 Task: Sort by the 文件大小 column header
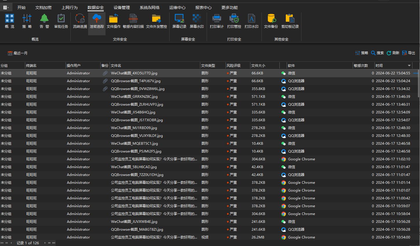pyautogui.click(x=265, y=66)
